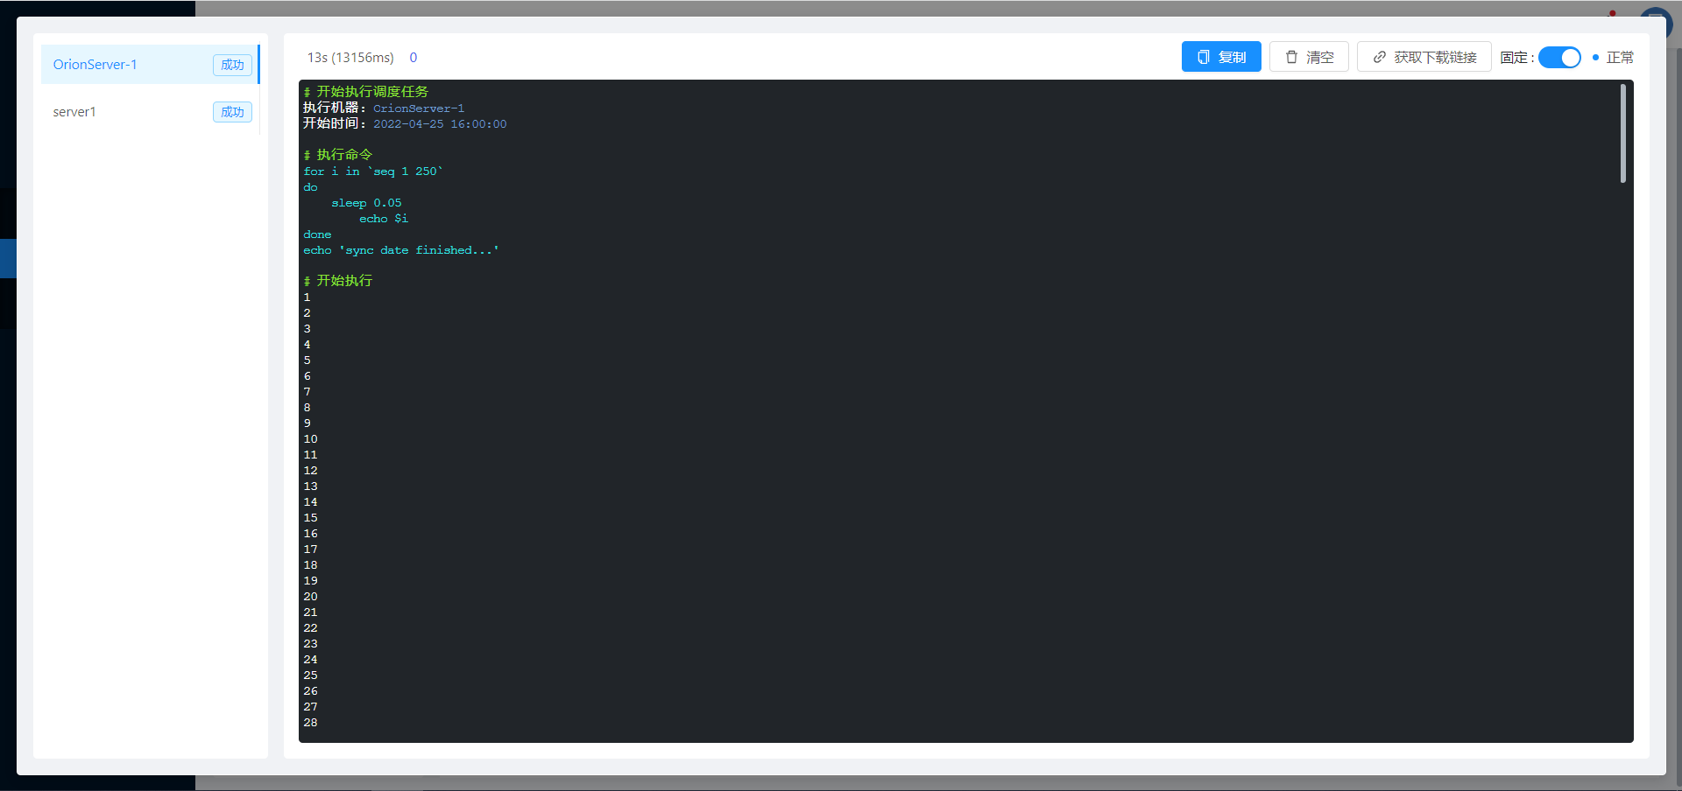This screenshot has height=791, width=1682.
Task: Click the 'for i in `seq 1 250`' line
Action: [x=373, y=171]
